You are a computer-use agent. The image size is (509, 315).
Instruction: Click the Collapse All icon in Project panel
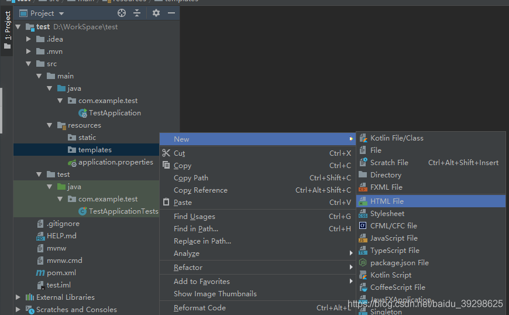[137, 13]
